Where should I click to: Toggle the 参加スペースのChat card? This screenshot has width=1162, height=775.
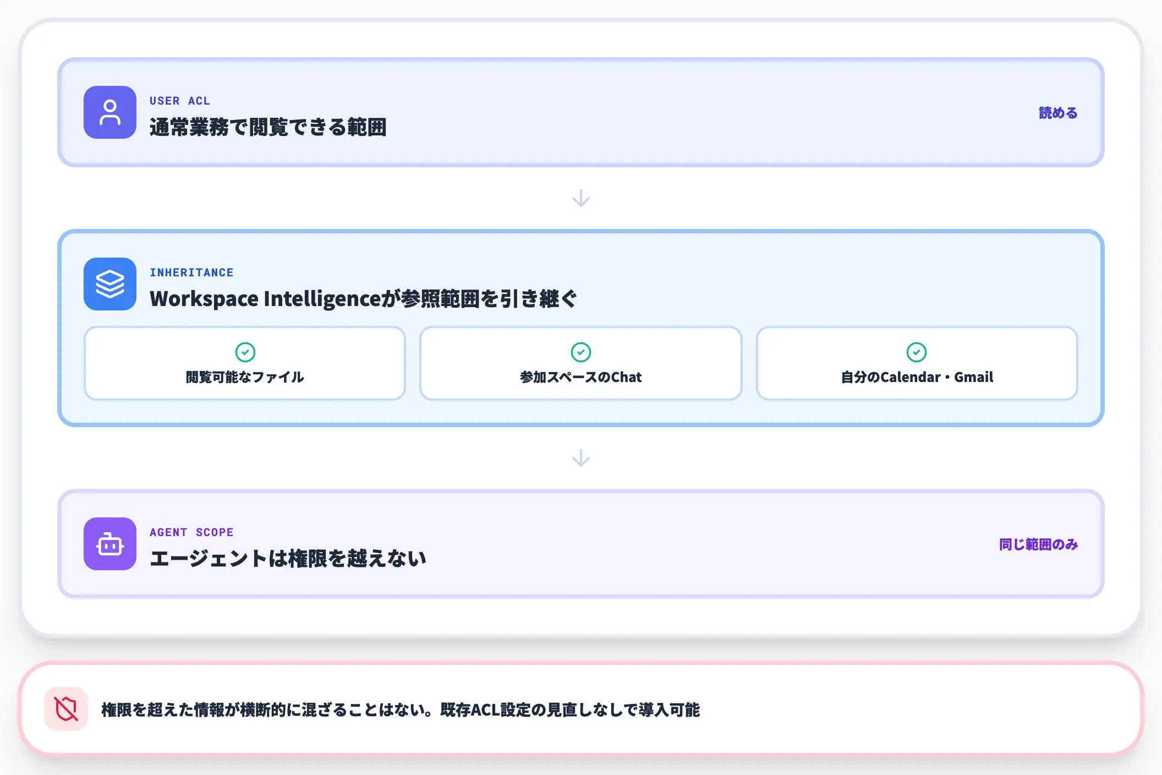[x=581, y=363]
